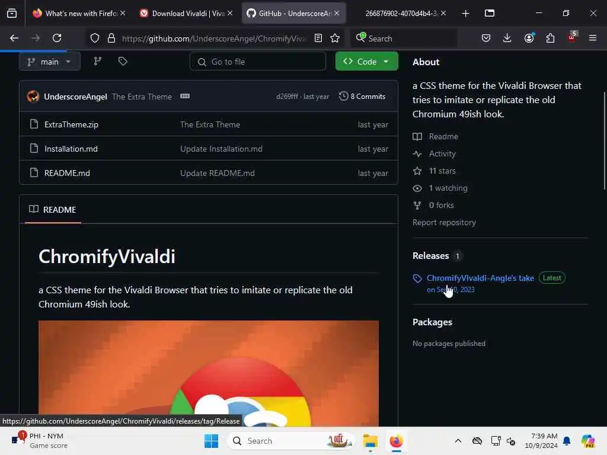Toggle reader view icon in address bar

pyautogui.click(x=318, y=38)
